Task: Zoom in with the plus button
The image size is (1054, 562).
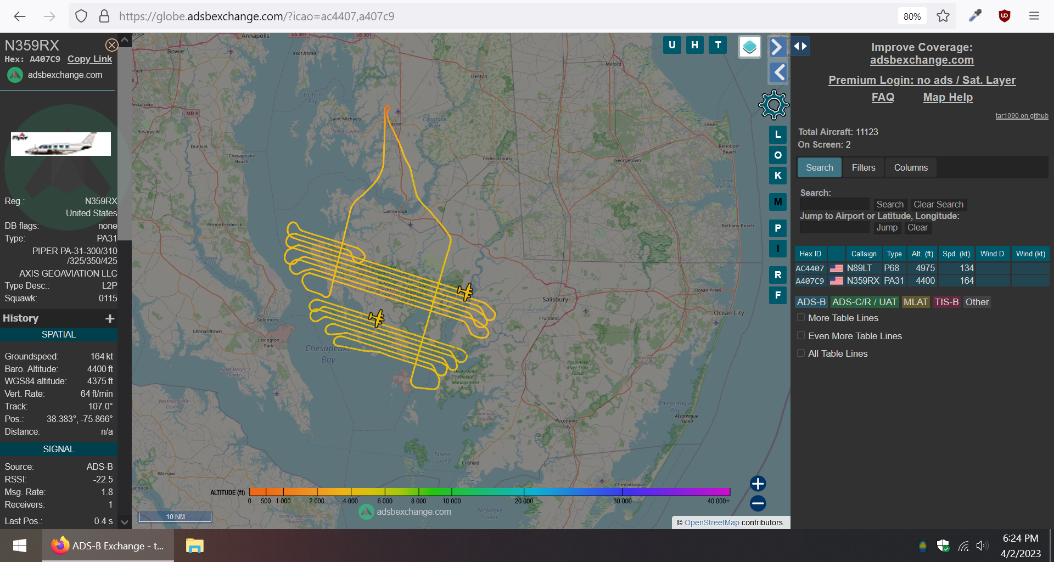Action: (758, 484)
